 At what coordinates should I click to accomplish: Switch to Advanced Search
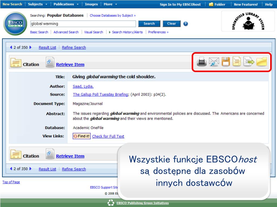coord(66,32)
